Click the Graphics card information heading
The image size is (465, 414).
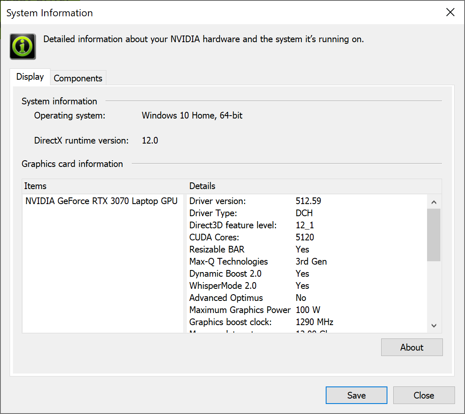pos(72,164)
